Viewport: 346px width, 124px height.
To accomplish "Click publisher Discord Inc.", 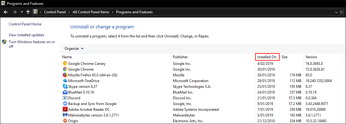I will [x=182, y=98].
